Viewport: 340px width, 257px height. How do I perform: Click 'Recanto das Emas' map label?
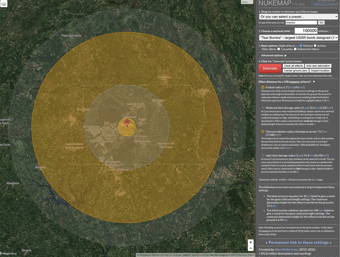click(x=102, y=141)
